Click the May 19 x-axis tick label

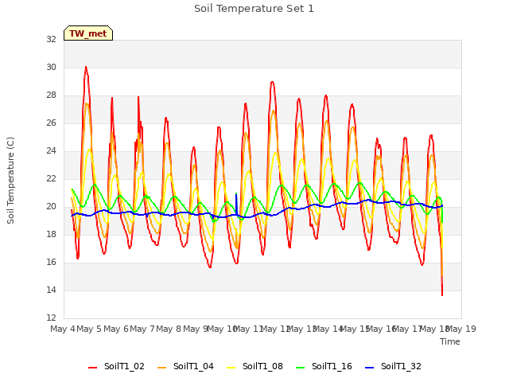(460, 329)
